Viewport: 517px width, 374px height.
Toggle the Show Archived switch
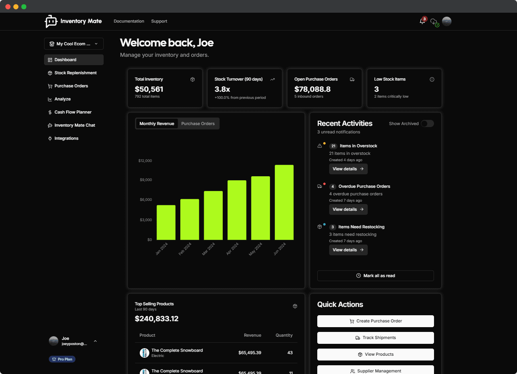[x=427, y=123]
